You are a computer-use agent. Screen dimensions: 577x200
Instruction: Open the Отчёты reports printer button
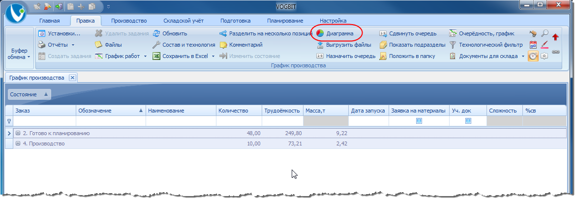pyautogui.click(x=53, y=45)
